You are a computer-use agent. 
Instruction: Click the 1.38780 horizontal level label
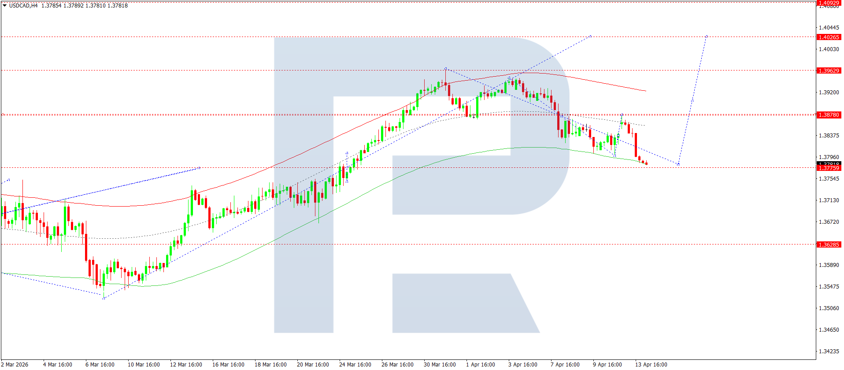[829, 115]
